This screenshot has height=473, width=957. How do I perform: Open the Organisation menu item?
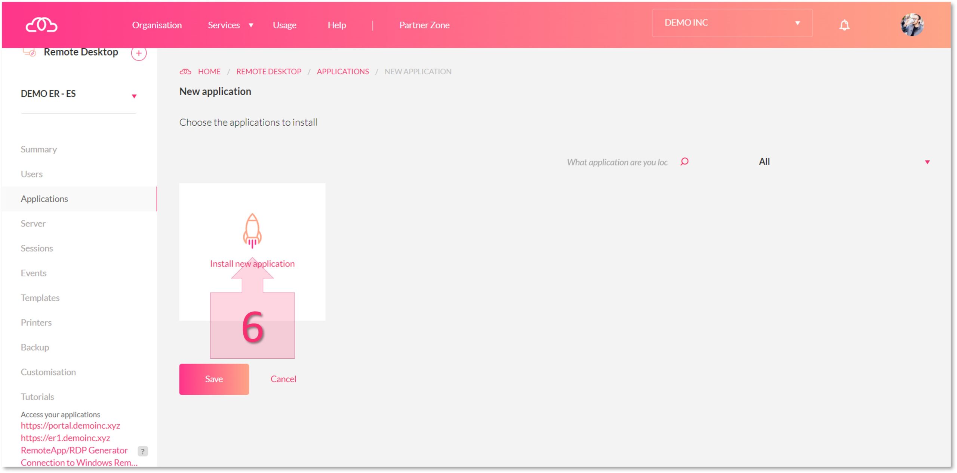[157, 24]
